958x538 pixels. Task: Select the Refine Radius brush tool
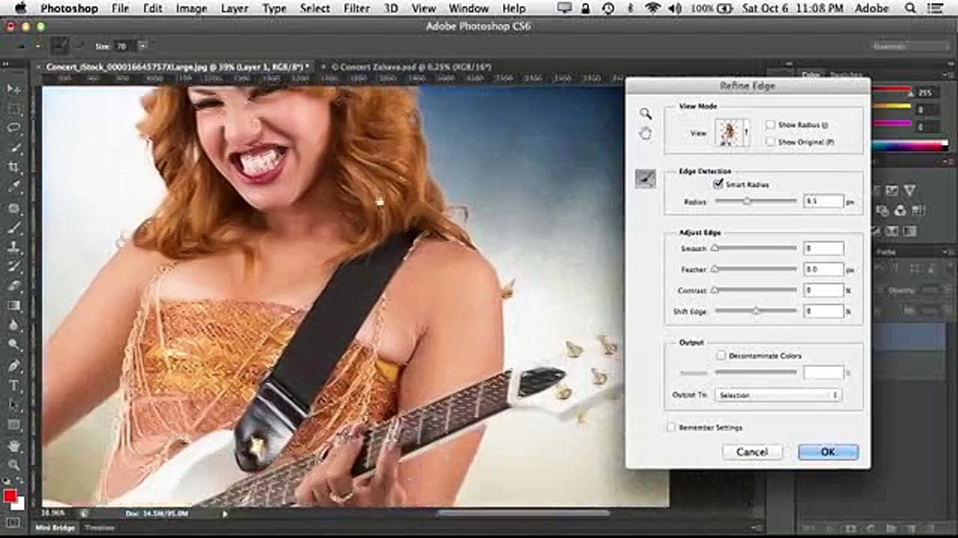(x=645, y=179)
